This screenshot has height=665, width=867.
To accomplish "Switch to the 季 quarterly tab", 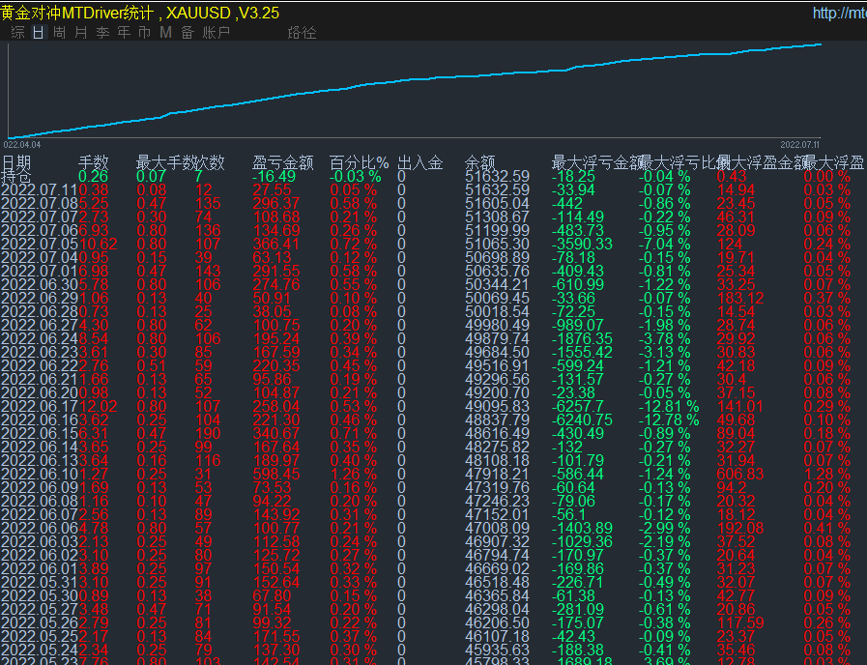I will pyautogui.click(x=102, y=33).
